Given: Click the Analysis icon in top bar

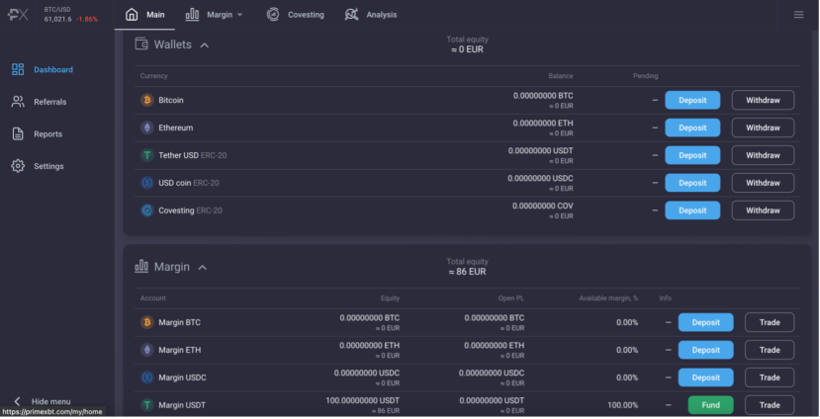Looking at the screenshot, I should click(x=351, y=15).
